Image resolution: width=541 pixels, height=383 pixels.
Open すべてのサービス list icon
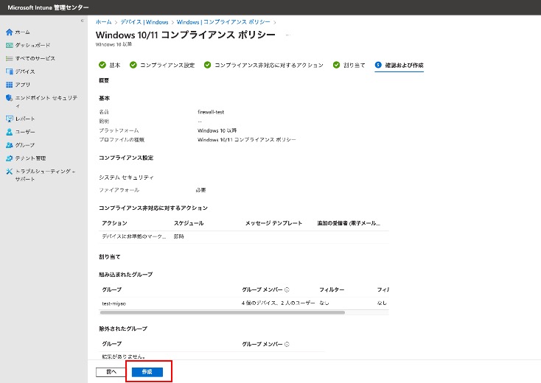coord(10,58)
